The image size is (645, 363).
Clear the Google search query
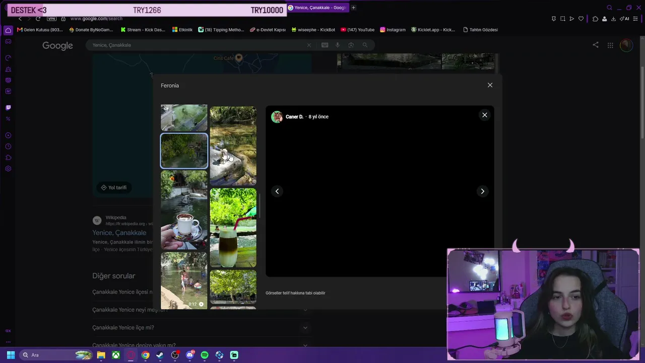click(x=309, y=45)
